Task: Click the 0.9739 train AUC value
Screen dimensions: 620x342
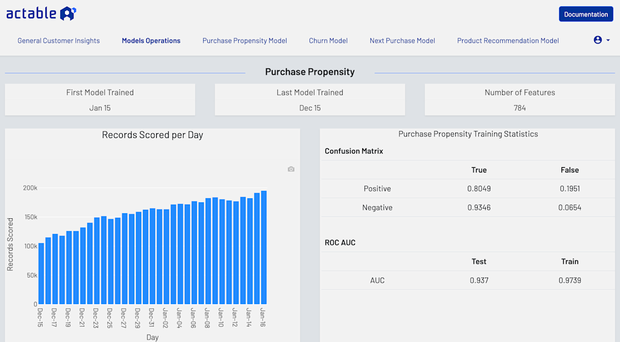Action: pos(570,280)
